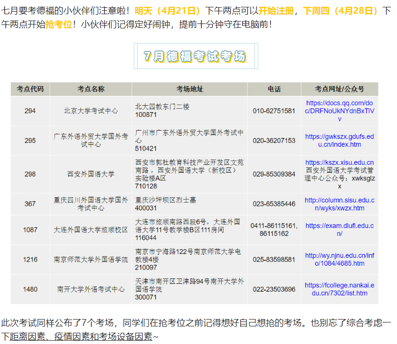Click phone number 020-36207153
This screenshot has height=344, width=397.
274,140
